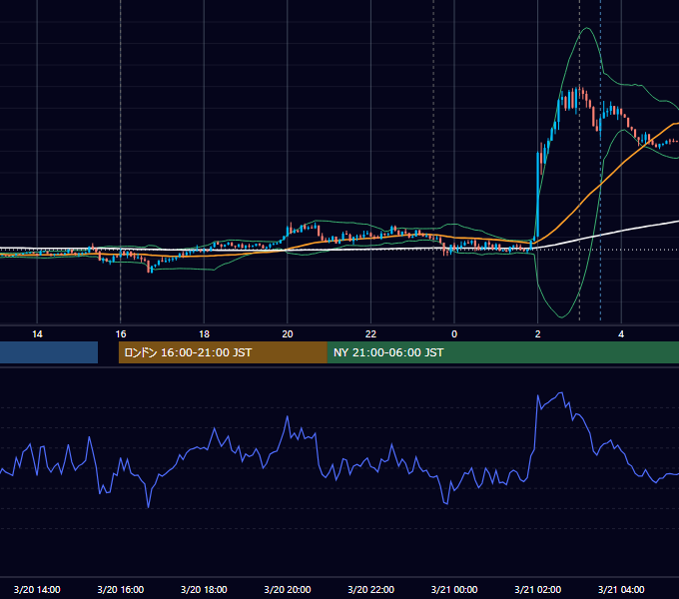Click the blue session bar left of ロンドン
Screen dimensions: 679x599
[x=49, y=352]
